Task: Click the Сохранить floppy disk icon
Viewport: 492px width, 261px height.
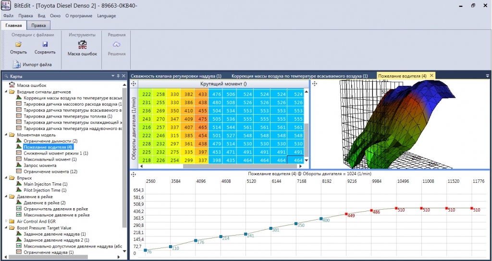Action: (x=45, y=44)
